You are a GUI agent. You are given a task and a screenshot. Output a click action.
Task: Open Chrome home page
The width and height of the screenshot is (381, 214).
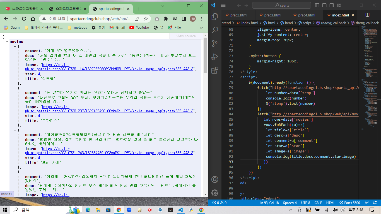tap(33, 19)
